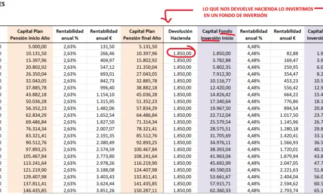Select the 'Capital Plan Pensión final Año' header
Screen dimensions: 323x194
point(142,35)
